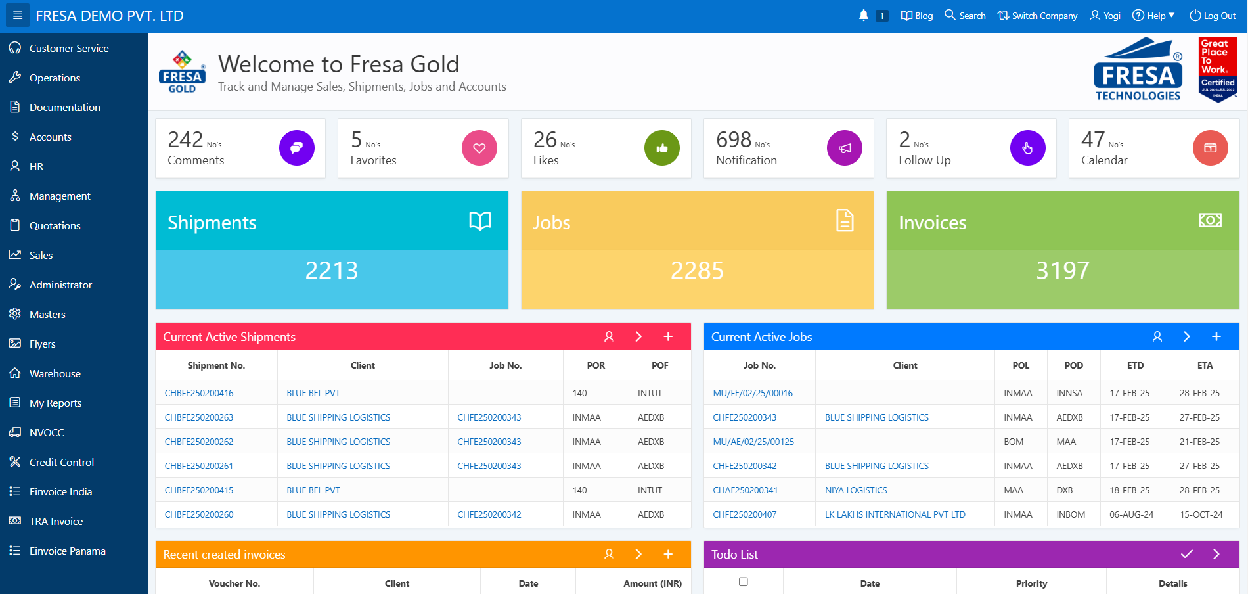Click user icon in Current Active Jobs header
Screen dimensions: 1248x594
tap(1157, 336)
